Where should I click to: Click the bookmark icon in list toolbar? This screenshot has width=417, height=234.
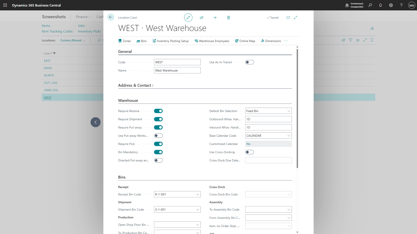coord(372,40)
